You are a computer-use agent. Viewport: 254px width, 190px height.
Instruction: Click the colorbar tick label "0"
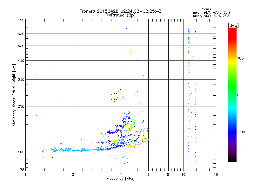point(238,95)
